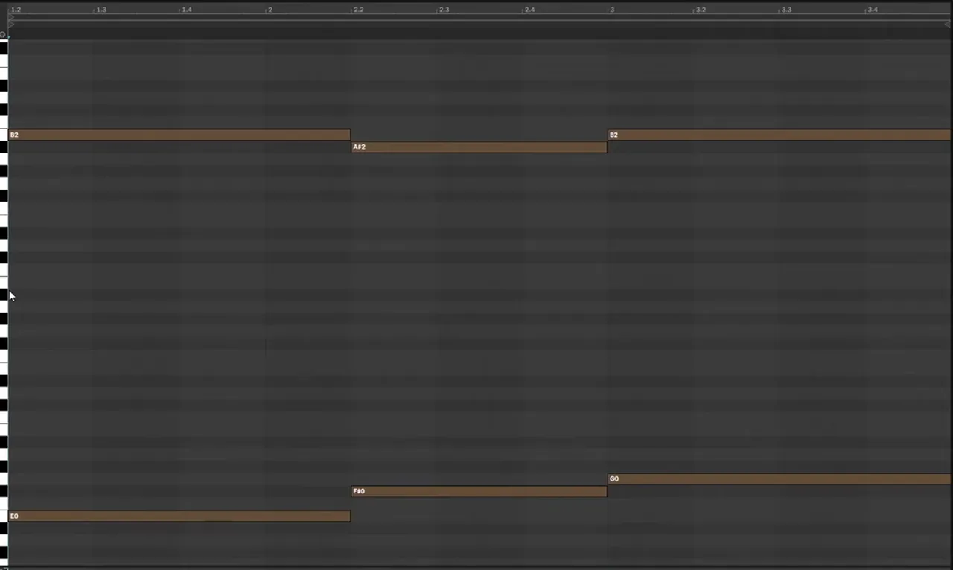Select the E0 bass note
This screenshot has height=570, width=953.
179,516
